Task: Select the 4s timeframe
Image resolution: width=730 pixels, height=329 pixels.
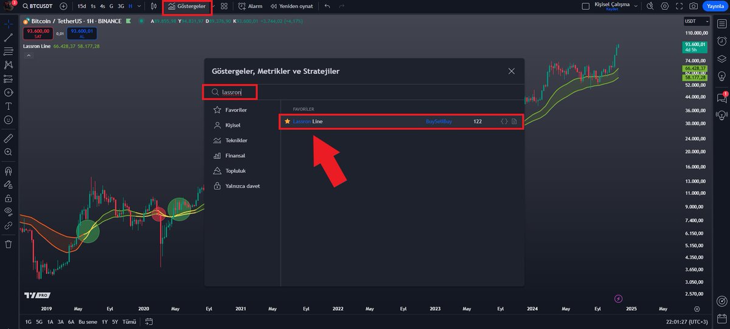Action: coord(102,6)
